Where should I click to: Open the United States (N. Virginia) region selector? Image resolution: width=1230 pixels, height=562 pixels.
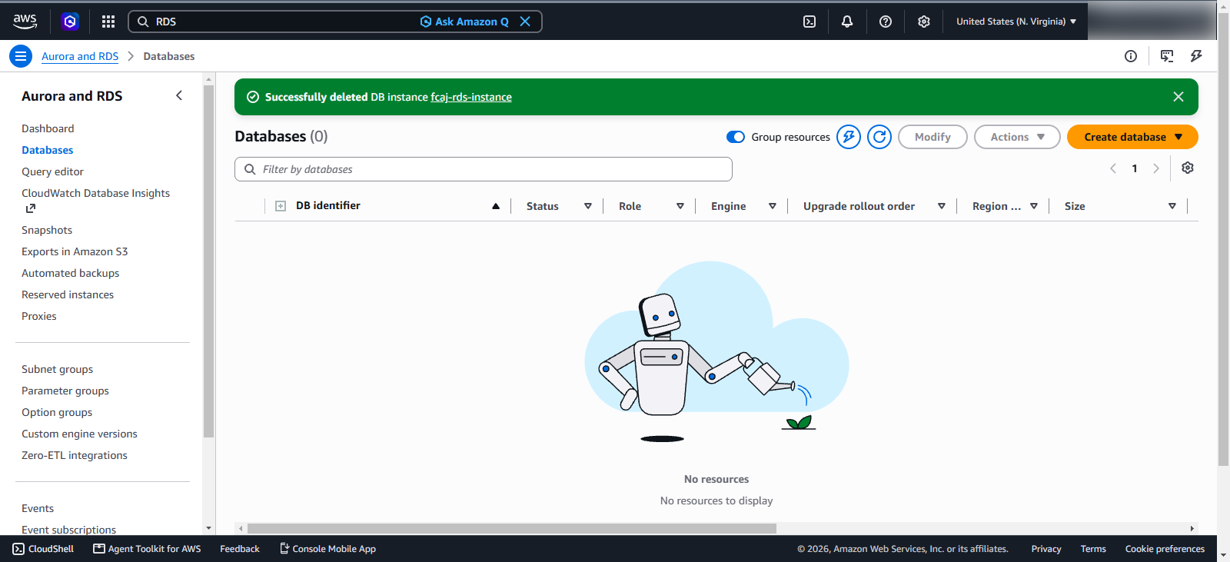(x=1016, y=22)
